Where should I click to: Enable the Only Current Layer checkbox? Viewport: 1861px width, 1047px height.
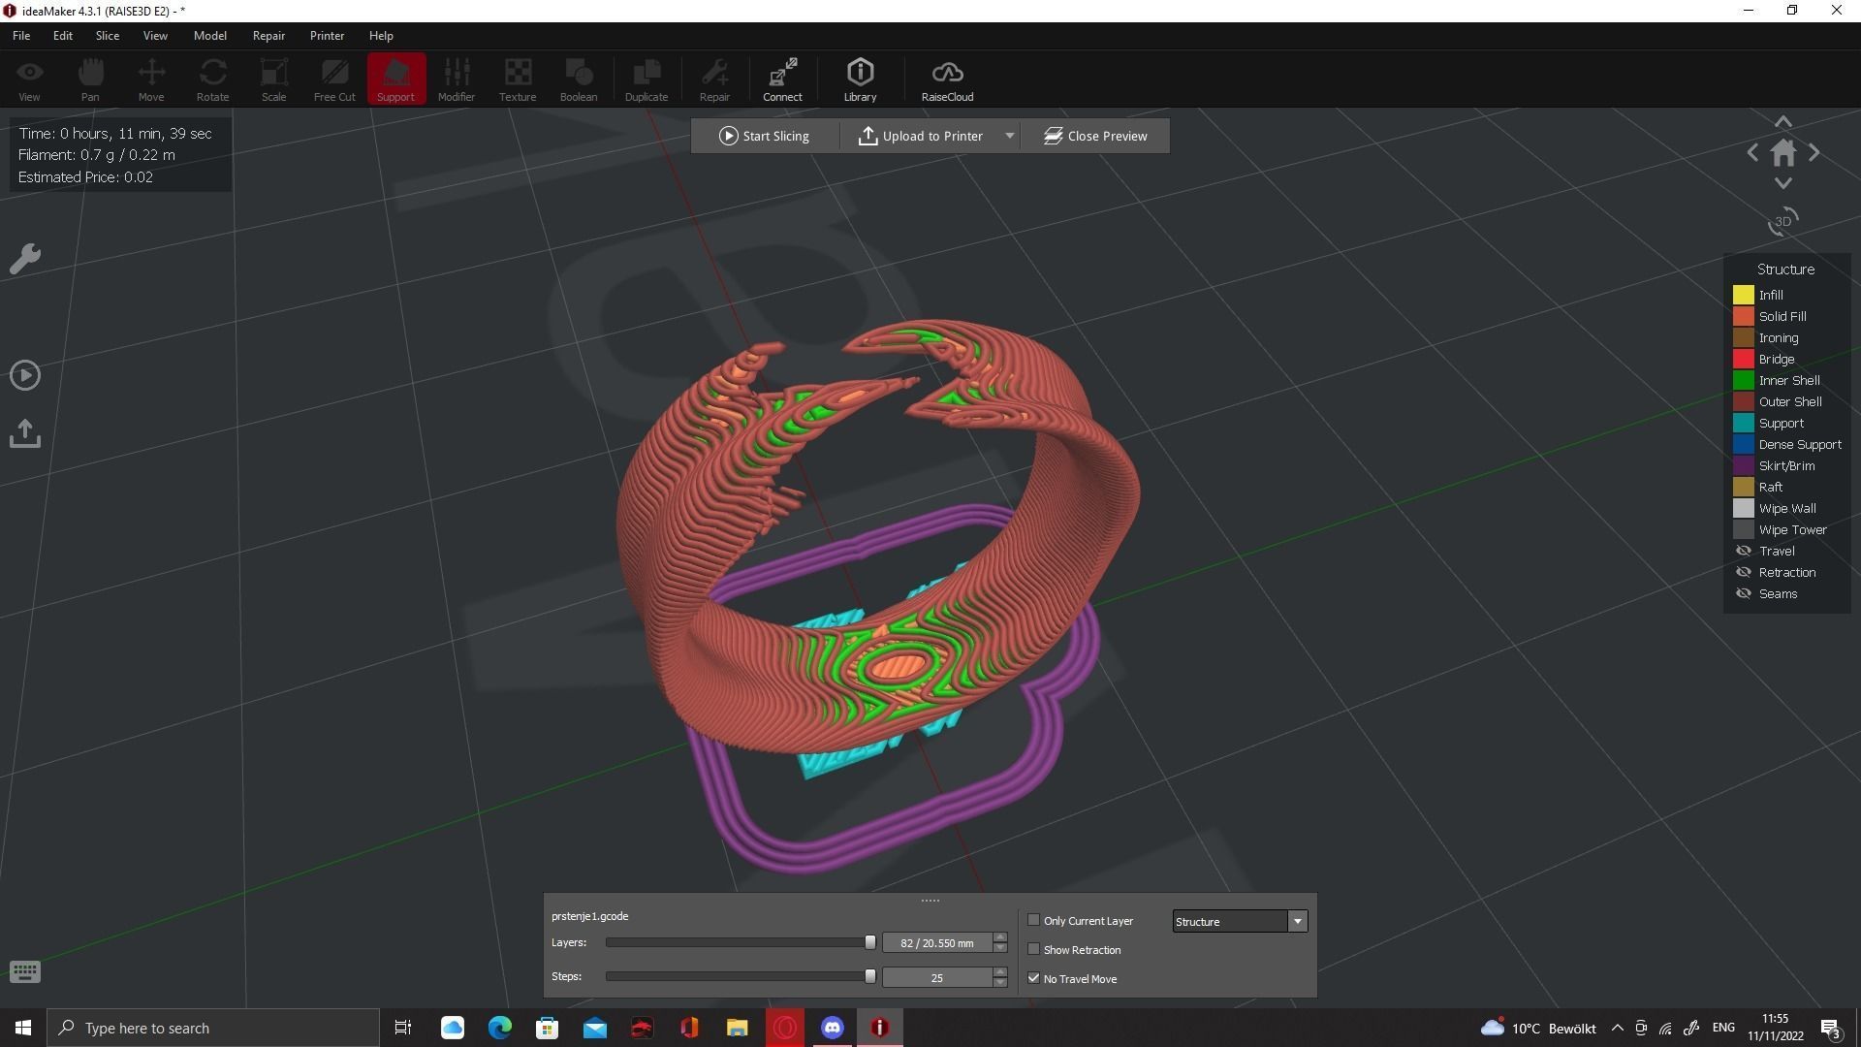click(1033, 920)
